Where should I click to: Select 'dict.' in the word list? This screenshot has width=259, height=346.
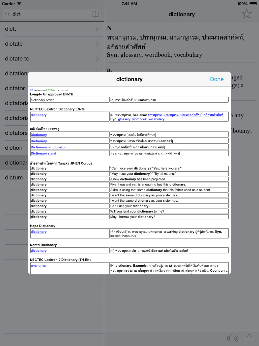(x=52, y=29)
